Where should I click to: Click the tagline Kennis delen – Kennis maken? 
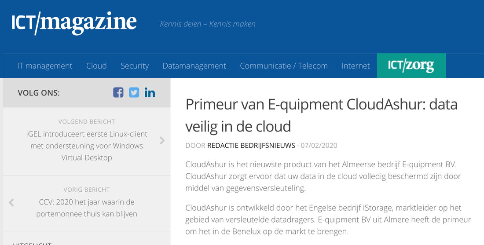point(208,24)
